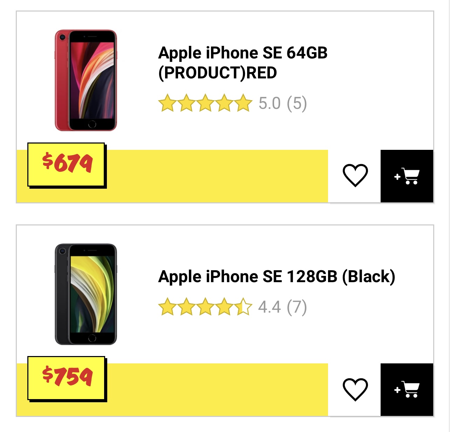This screenshot has height=432, width=450.
Task: Favorite the iPhone SE 64GB (PRODUCT)RED
Action: click(355, 175)
